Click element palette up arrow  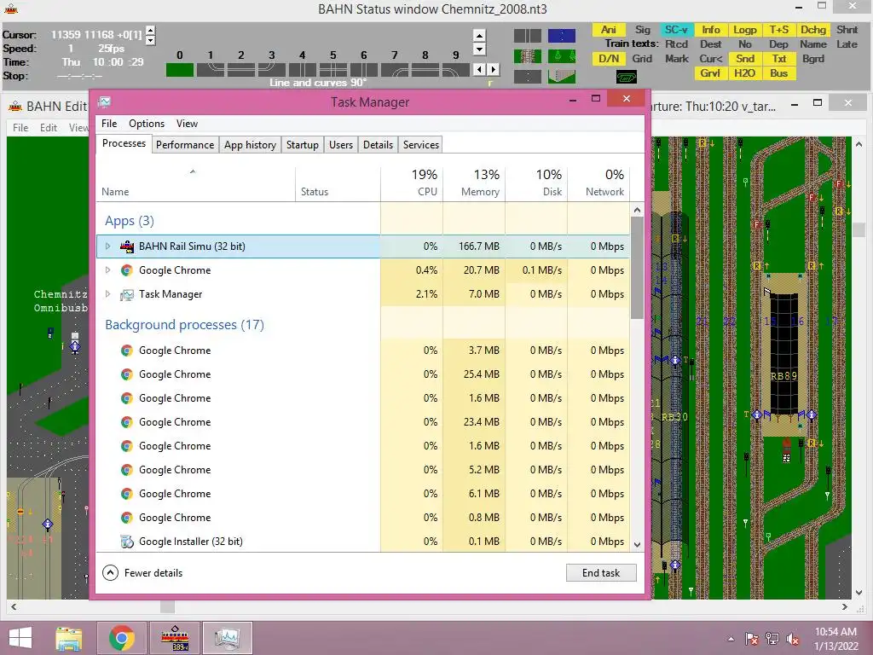(479, 36)
